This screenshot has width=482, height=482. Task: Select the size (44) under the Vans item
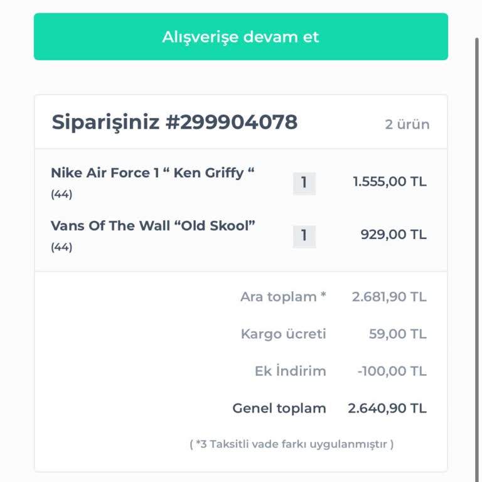click(x=62, y=247)
